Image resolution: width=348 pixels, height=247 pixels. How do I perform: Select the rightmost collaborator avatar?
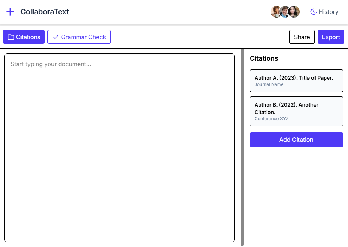pos(294,12)
